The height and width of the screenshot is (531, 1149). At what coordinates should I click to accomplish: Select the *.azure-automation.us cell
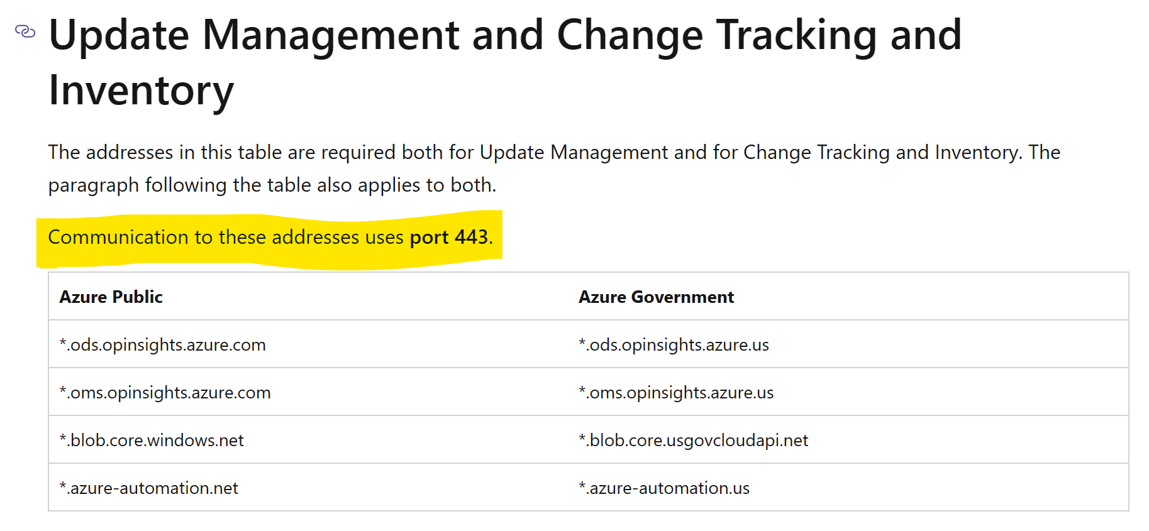[x=848, y=488]
